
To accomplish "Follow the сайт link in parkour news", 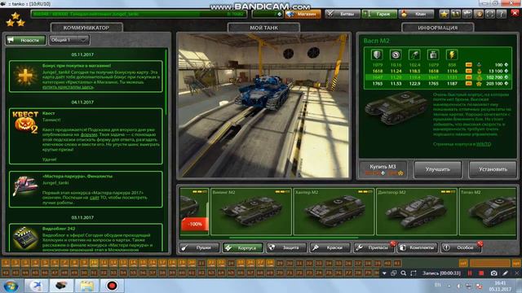I will pyautogui.click(x=95, y=198).
